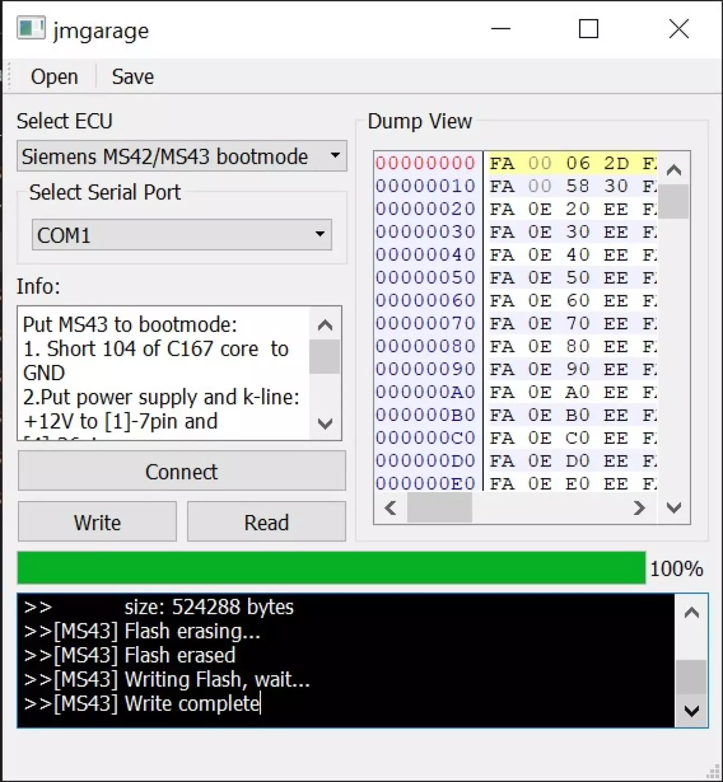Image resolution: width=723 pixels, height=782 pixels.
Task: Maximize the jmgarage window
Action: point(589,28)
